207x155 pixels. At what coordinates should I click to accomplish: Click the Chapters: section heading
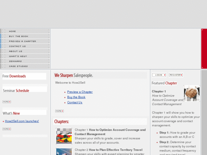coord(62,121)
